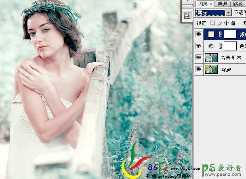The width and height of the screenshot is (246, 179).
Task: Open the collapsed panel icon in the dock
Action: click(187, 15)
